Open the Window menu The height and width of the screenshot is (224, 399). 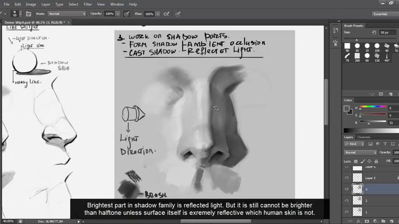117,4
